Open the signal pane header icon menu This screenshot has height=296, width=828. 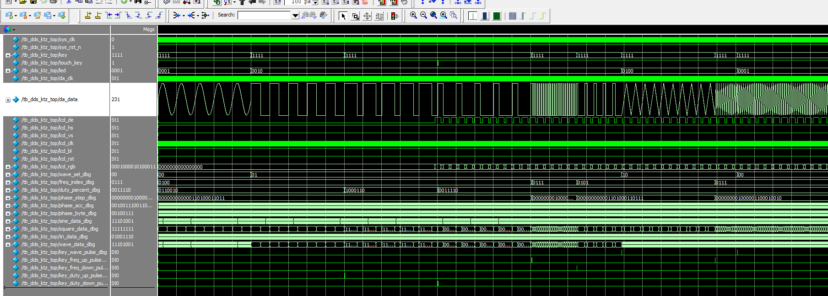[x=8, y=29]
